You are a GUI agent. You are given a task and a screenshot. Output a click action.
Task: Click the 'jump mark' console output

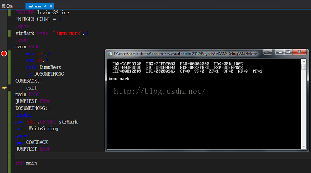118,79
